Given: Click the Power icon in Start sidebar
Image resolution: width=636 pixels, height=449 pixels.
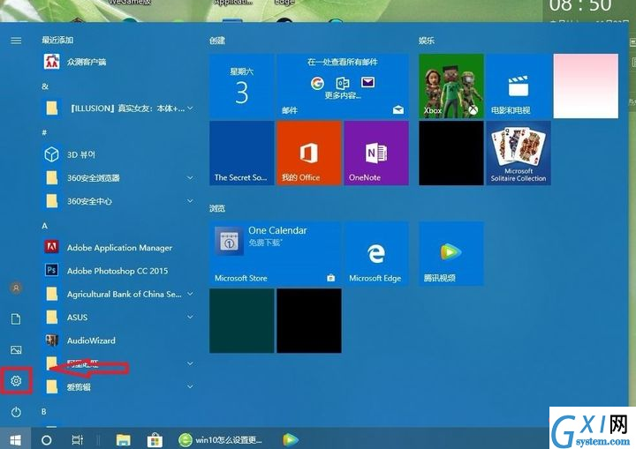Looking at the screenshot, I should [16, 412].
